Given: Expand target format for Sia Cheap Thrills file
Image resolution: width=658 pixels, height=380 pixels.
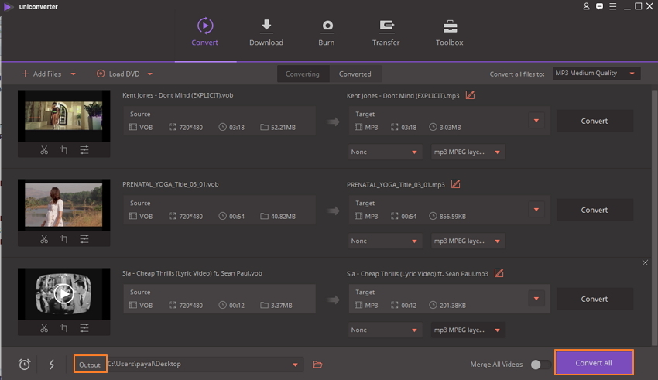Looking at the screenshot, I should (536, 299).
